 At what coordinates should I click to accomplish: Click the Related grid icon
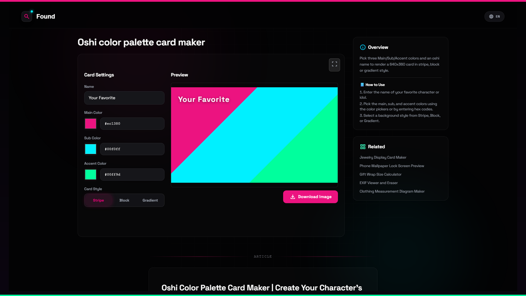(x=363, y=147)
